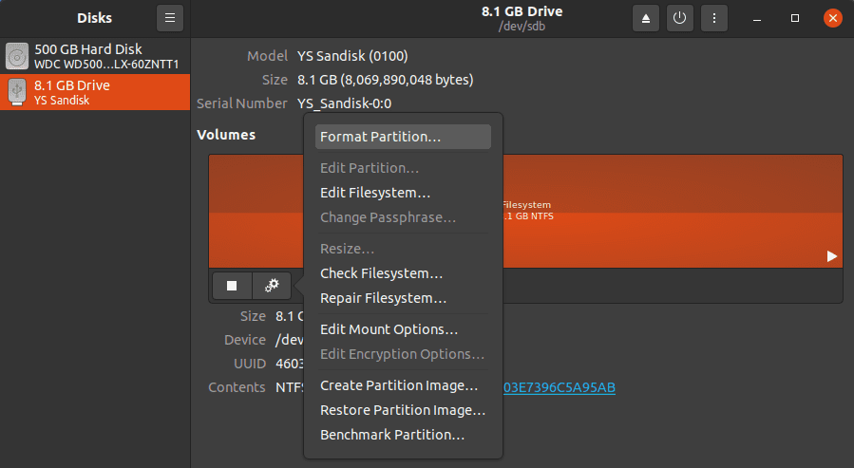Click the unmount partition stop button

coord(232,286)
